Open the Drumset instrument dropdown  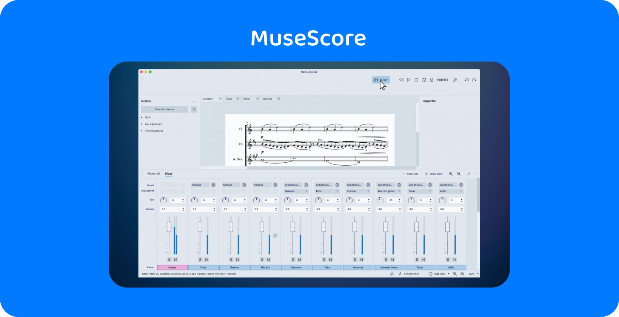(358, 191)
